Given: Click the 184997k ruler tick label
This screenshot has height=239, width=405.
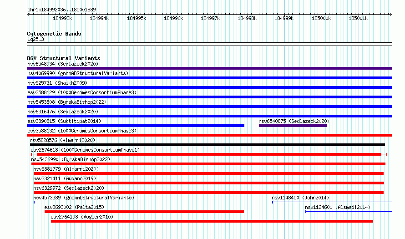Looking at the screenshot, I should pyautogui.click(x=210, y=18).
